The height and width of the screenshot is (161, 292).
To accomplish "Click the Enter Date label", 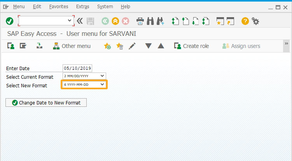I will 18,68.
